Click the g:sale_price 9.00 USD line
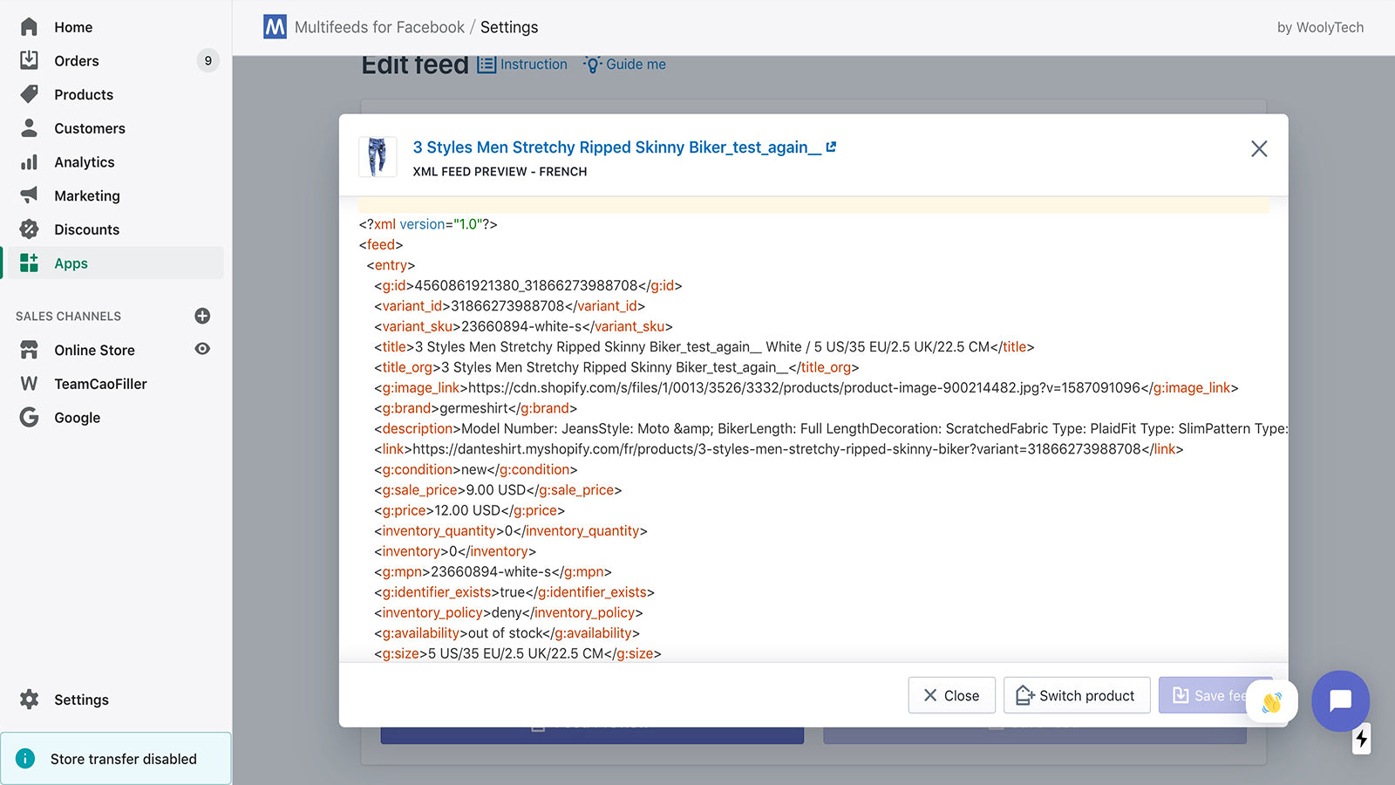The width and height of the screenshot is (1395, 785). coord(498,490)
